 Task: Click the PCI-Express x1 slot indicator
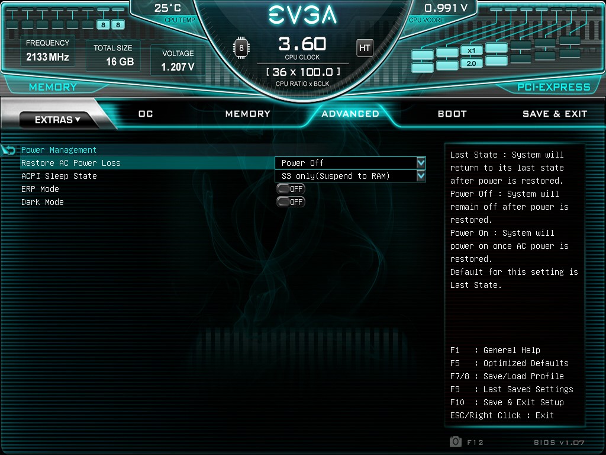click(x=472, y=51)
